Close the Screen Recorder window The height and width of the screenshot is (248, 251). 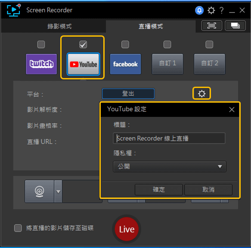click(242, 10)
